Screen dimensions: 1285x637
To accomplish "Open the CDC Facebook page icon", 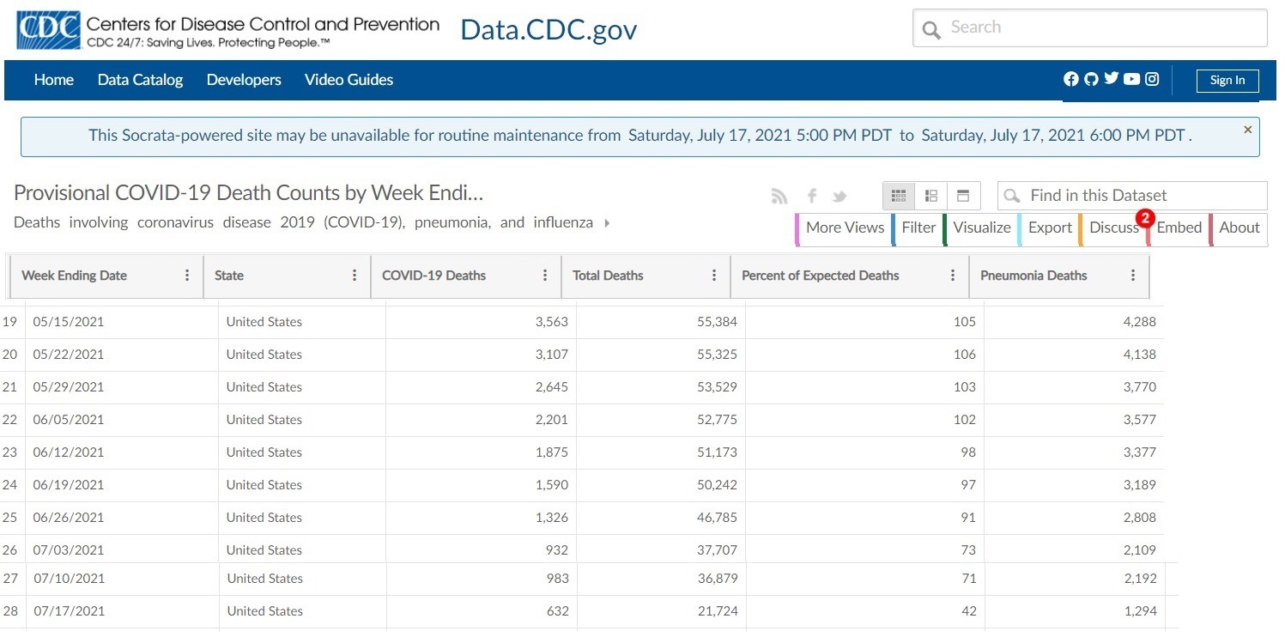I will 1070,79.
